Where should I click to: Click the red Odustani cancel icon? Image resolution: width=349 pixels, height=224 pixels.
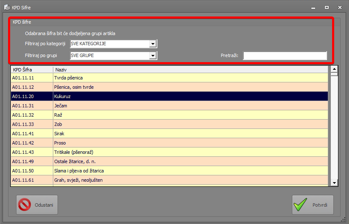(25, 205)
